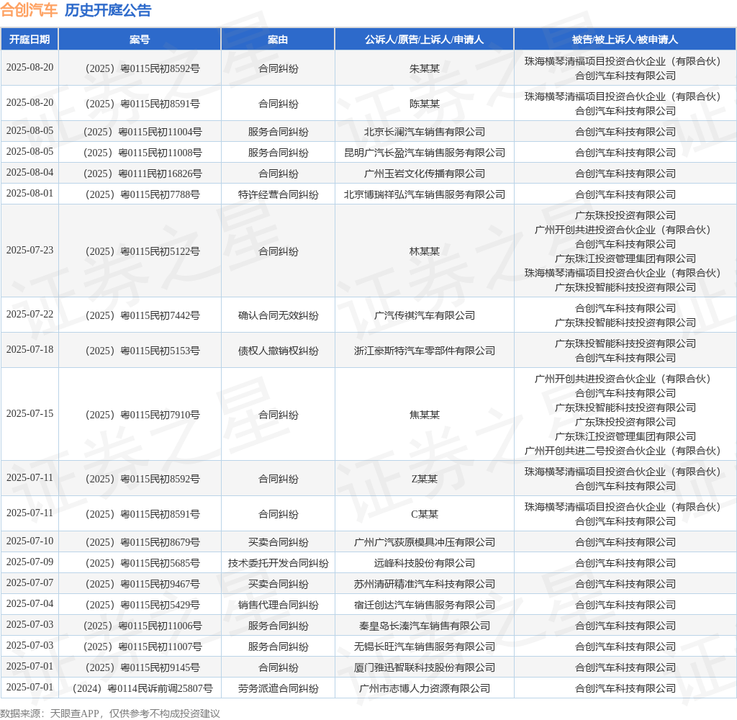Click case number 粤0115民初5685号
Image resolution: width=737 pixels, height=720 pixels.
pyautogui.click(x=143, y=563)
